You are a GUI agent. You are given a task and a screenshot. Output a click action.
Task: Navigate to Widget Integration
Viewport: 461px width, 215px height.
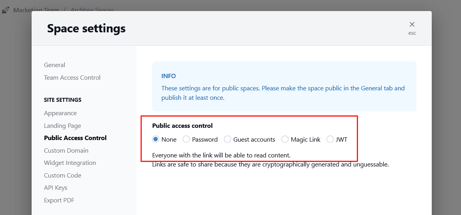70,163
